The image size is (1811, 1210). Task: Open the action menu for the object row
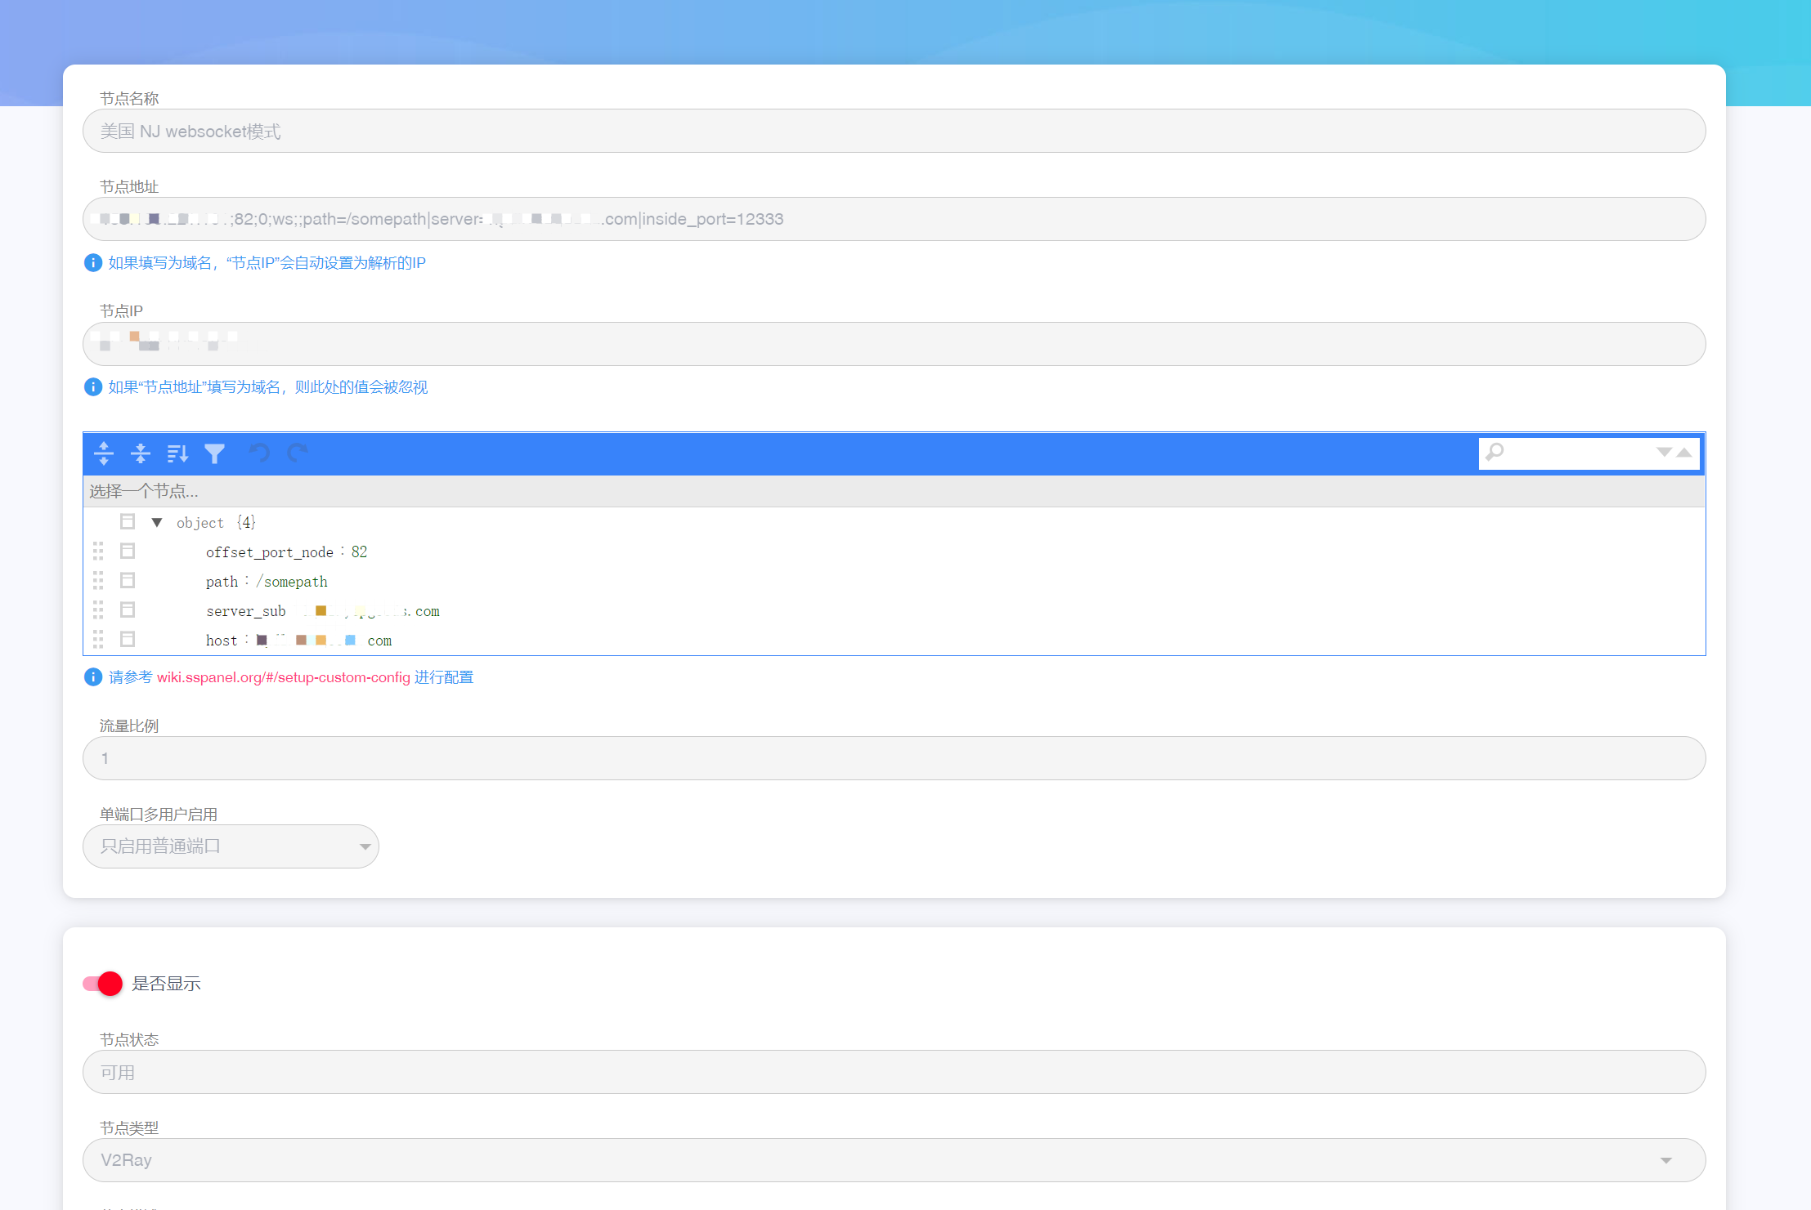coord(128,521)
